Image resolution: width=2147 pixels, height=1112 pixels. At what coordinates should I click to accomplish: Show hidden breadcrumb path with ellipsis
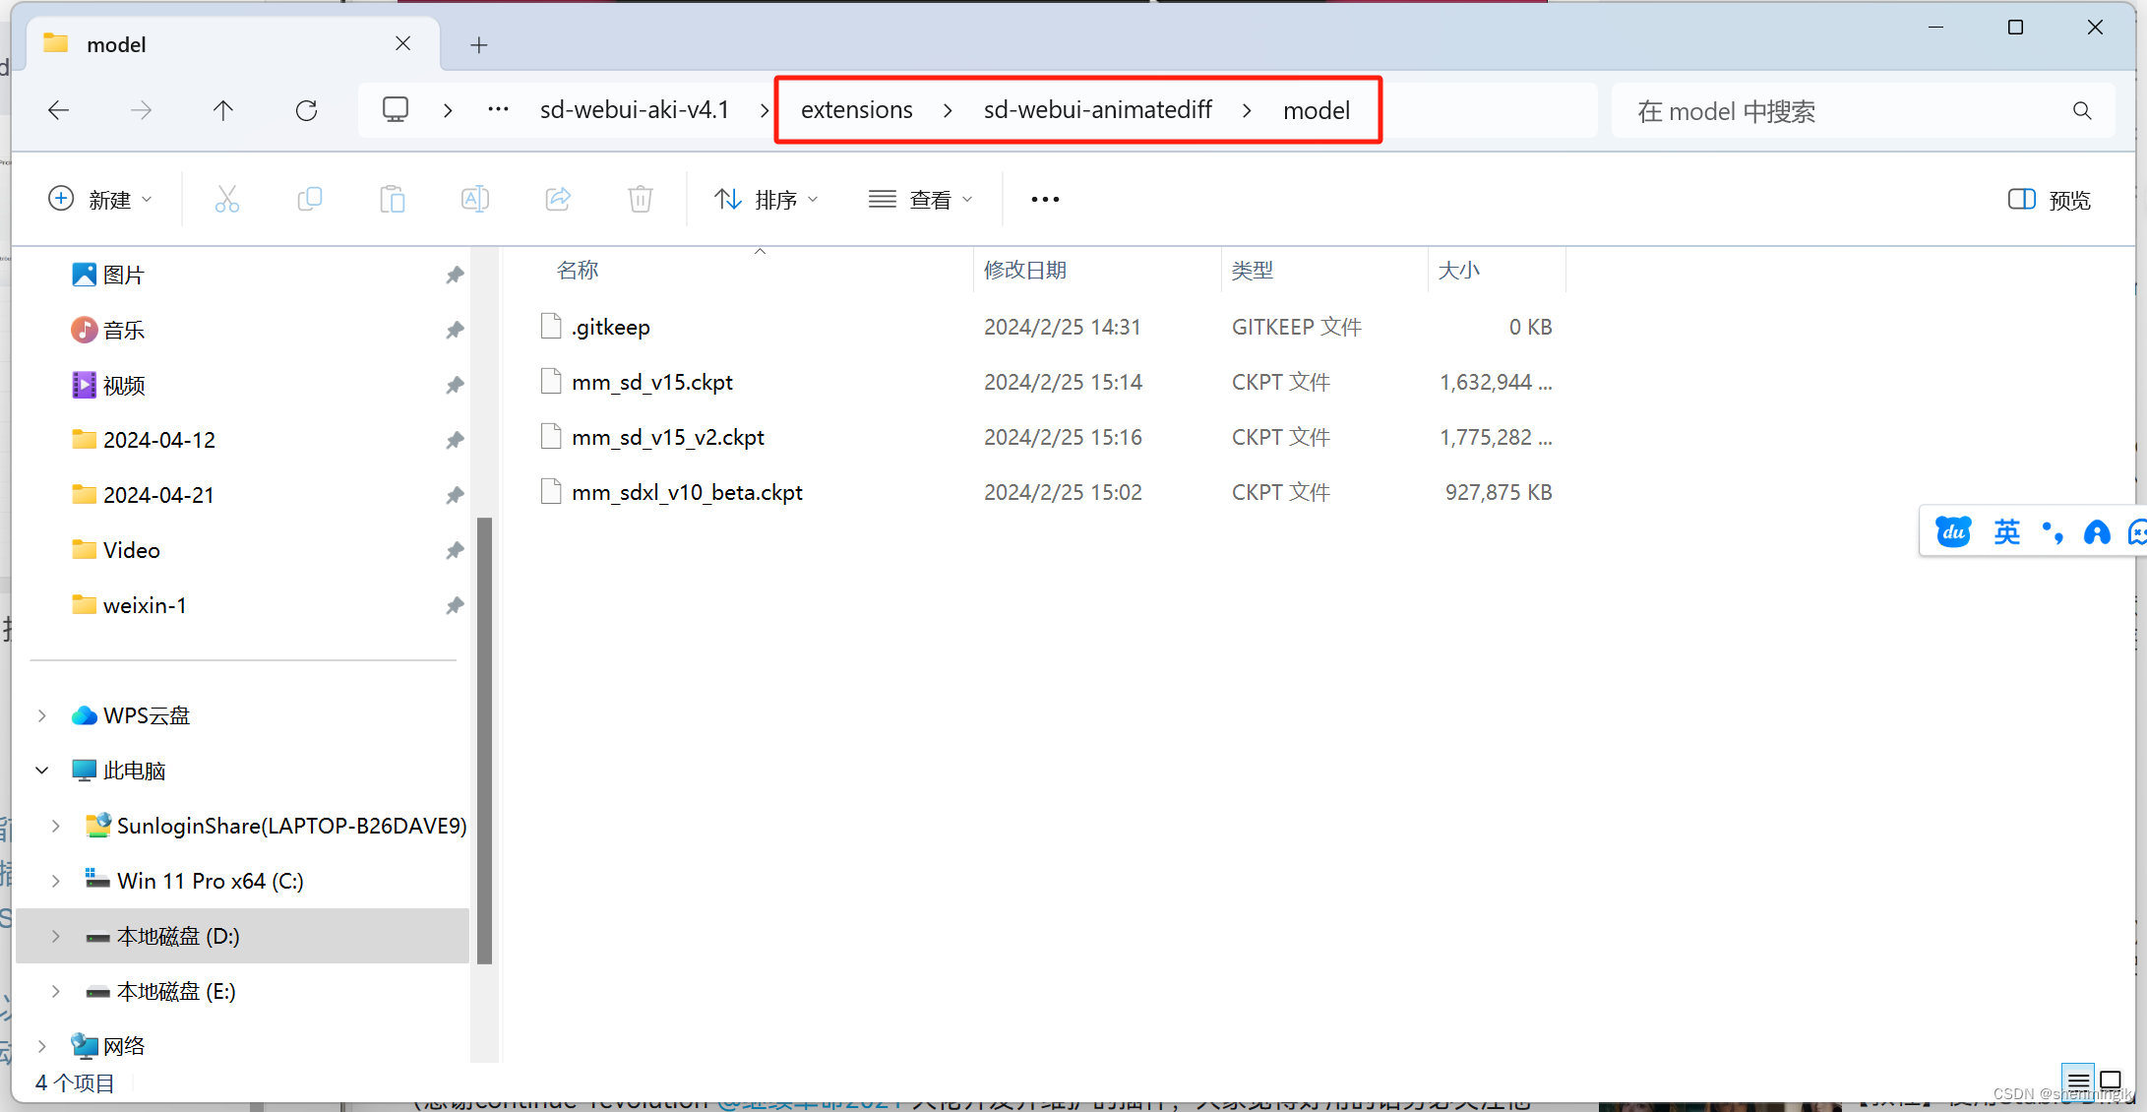499,109
